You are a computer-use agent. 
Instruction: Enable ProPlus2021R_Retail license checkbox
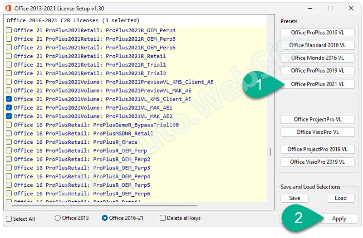[9, 56]
